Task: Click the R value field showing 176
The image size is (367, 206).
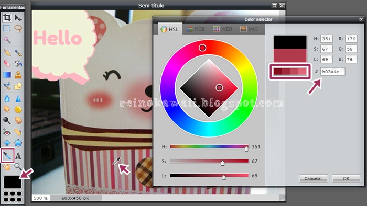Action: (x=351, y=39)
